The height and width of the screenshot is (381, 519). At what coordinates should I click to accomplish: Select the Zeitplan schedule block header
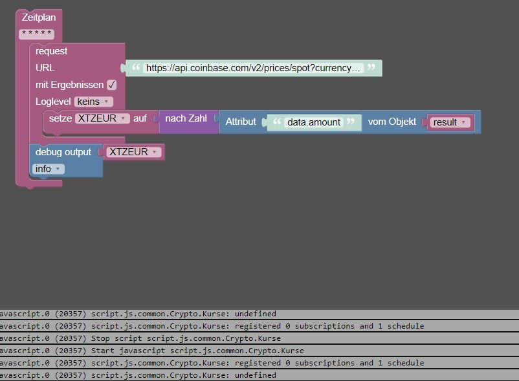[39, 17]
